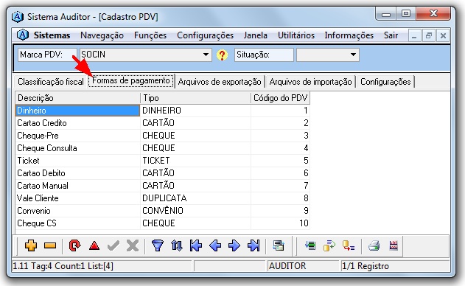Click the red triangle edit icon
This screenshot has height=286, width=465.
94,245
